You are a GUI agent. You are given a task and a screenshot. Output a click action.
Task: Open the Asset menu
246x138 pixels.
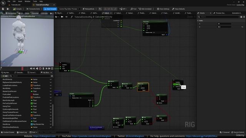(20, 2)
